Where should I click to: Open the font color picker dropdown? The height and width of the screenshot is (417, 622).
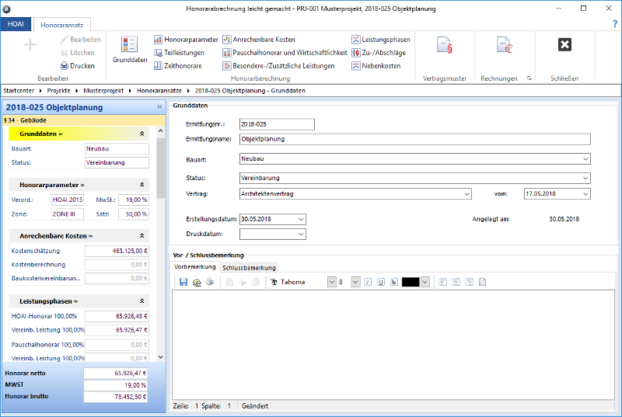point(425,282)
